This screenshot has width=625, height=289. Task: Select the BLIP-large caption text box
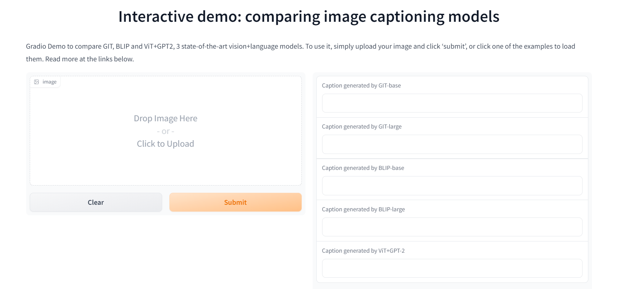452,227
